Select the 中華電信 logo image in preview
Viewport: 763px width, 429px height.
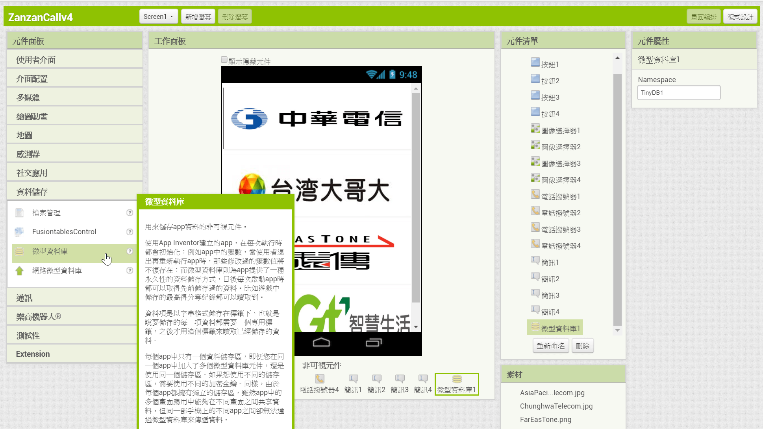point(317,118)
